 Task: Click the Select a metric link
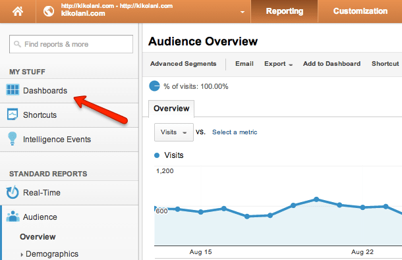(x=235, y=132)
